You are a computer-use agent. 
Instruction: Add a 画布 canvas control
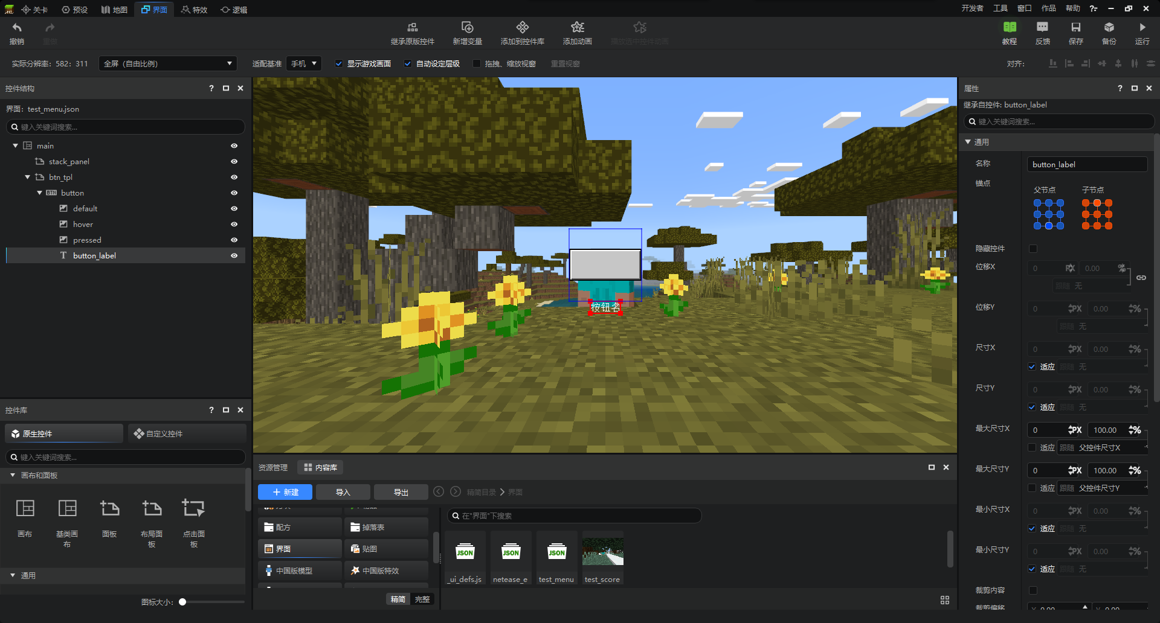[25, 508]
